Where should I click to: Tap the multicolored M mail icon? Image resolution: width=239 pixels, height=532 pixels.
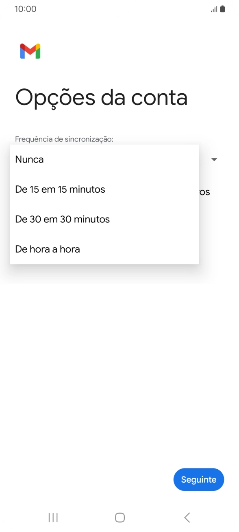tap(30, 51)
